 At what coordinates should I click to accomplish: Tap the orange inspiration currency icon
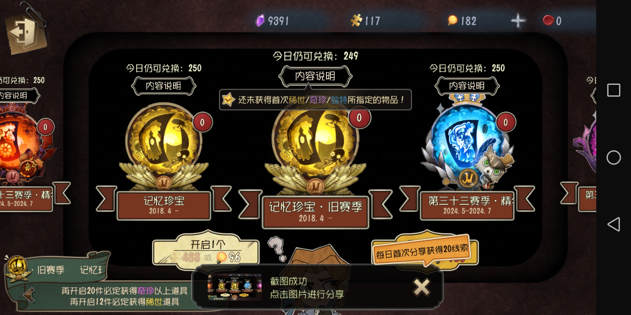tap(452, 20)
